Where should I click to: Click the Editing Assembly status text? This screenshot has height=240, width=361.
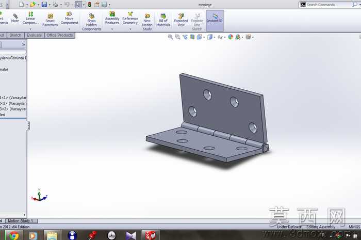click(x=321, y=227)
